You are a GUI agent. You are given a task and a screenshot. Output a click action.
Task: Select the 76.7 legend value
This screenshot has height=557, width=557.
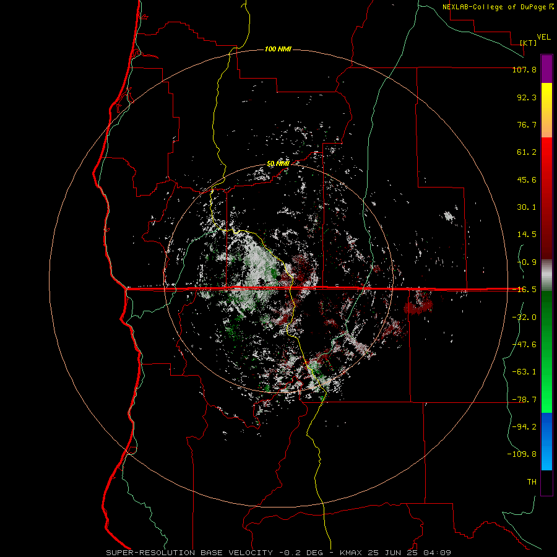pos(527,124)
